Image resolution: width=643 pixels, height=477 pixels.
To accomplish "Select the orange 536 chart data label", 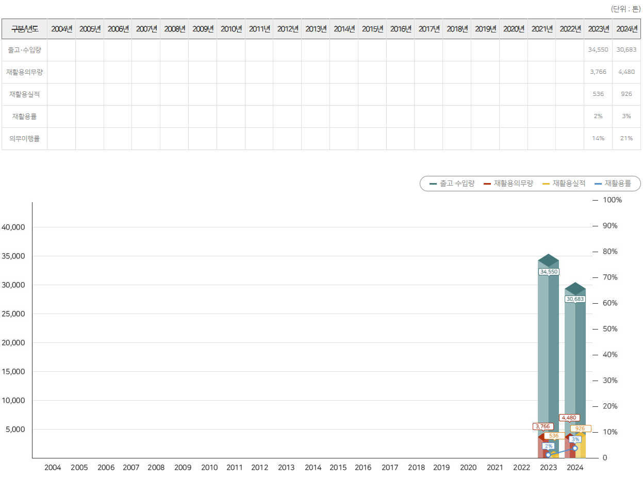I will pyautogui.click(x=554, y=436).
